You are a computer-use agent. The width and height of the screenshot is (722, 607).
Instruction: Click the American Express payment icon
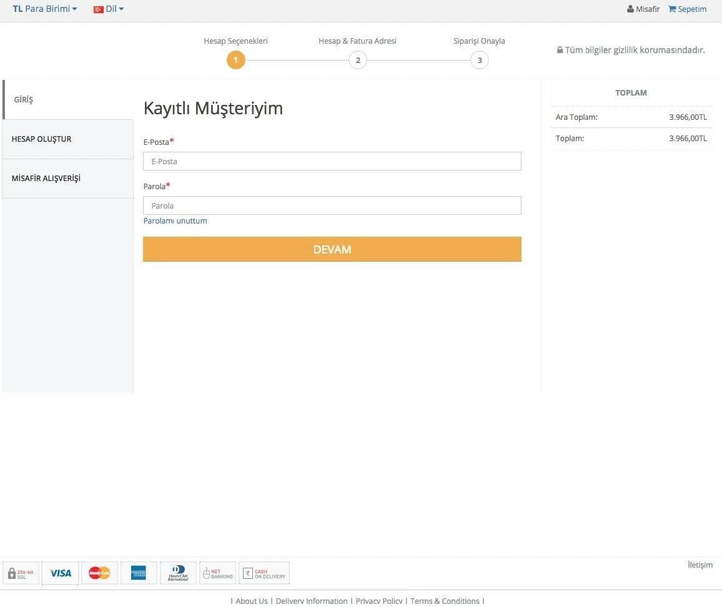click(139, 573)
